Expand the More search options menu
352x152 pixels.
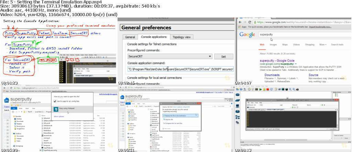click(x=323, y=45)
